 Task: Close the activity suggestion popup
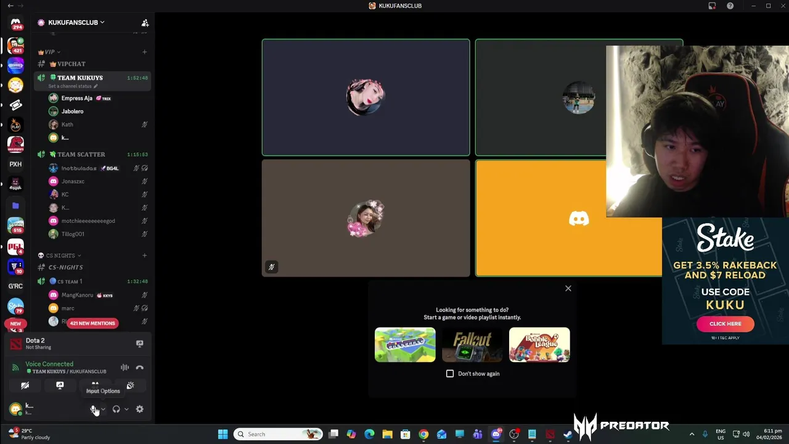click(x=568, y=288)
